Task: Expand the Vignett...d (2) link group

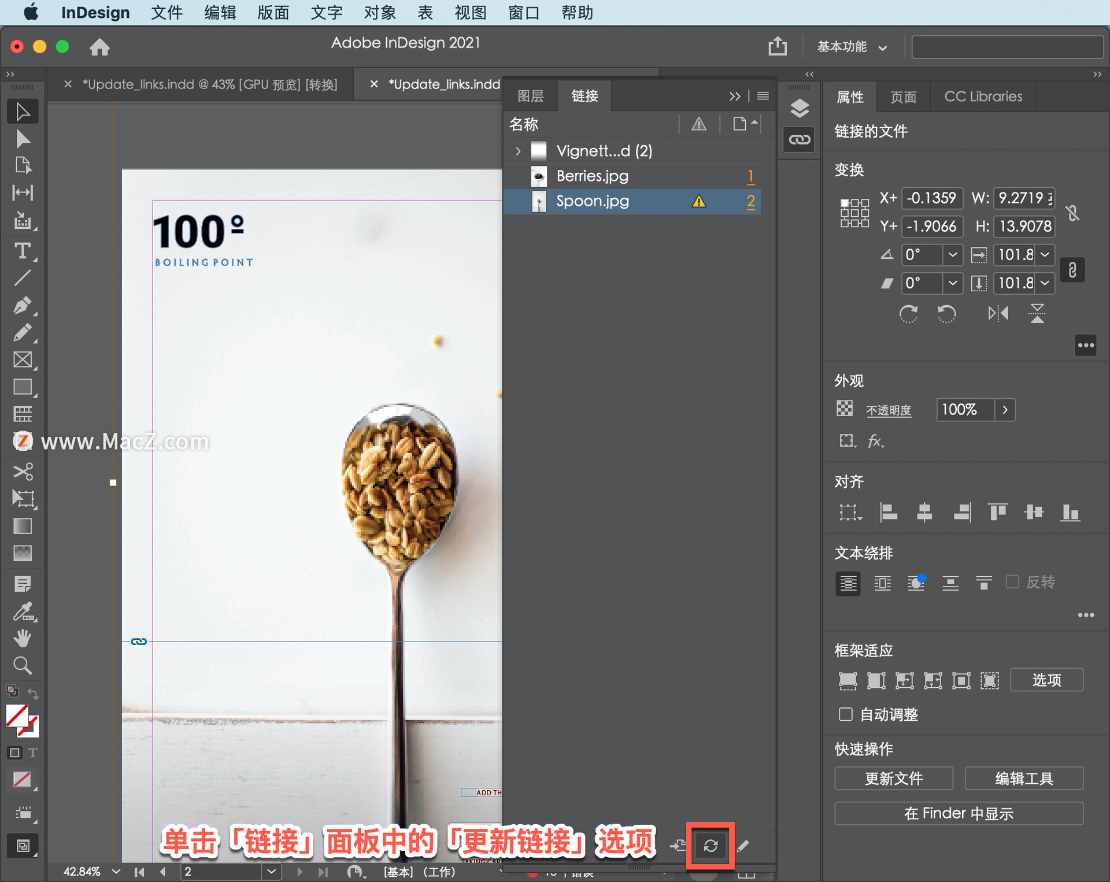Action: pyautogui.click(x=518, y=151)
